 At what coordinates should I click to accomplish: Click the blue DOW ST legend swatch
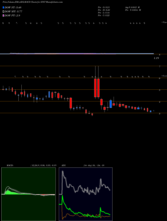[3, 7]
